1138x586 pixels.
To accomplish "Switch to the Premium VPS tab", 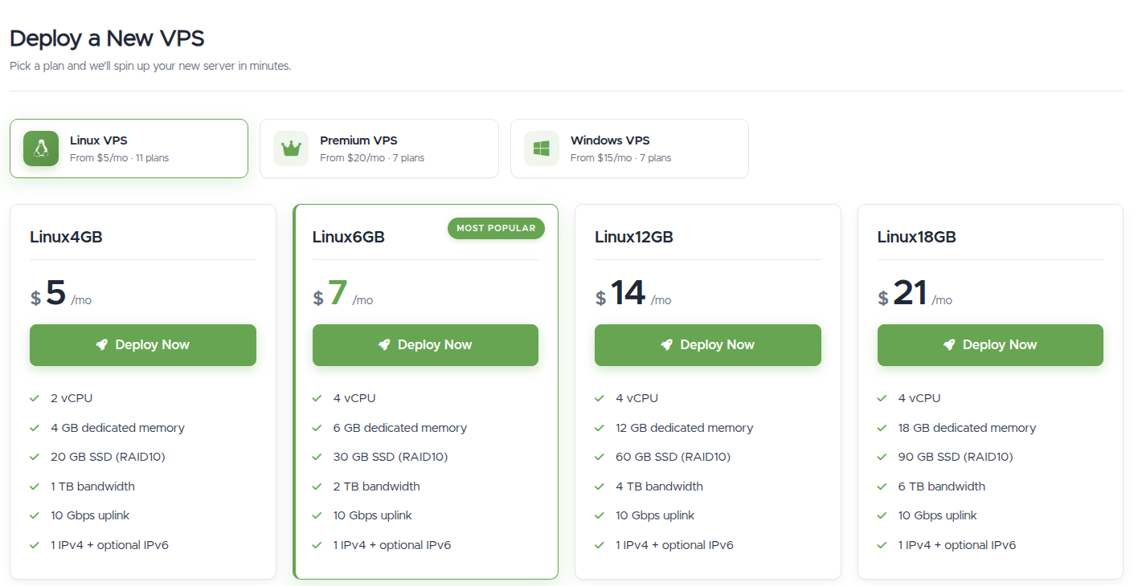I will coord(379,149).
